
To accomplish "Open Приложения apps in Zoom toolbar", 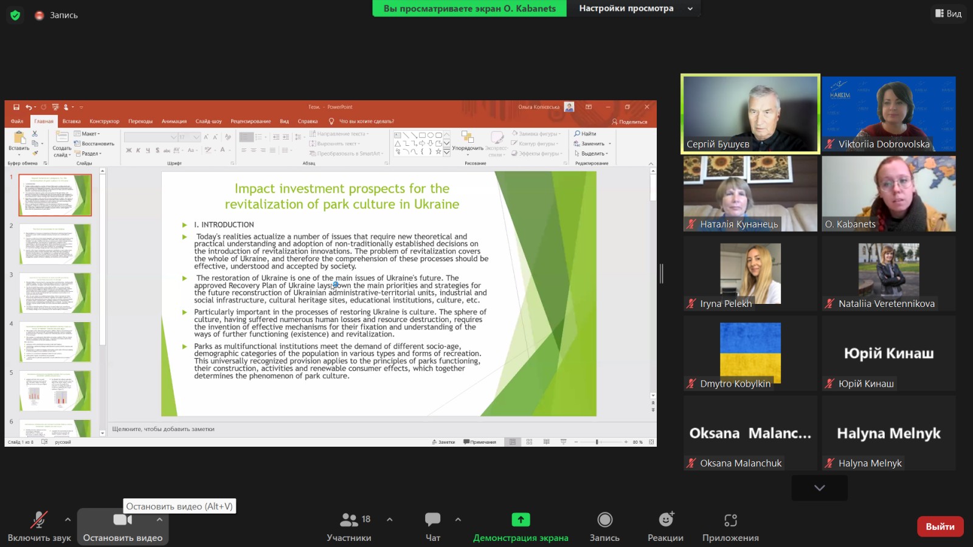I will click(x=730, y=526).
